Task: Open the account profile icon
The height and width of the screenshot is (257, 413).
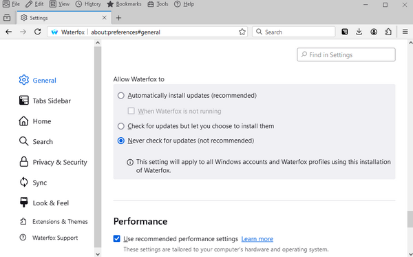Action: coord(374,32)
